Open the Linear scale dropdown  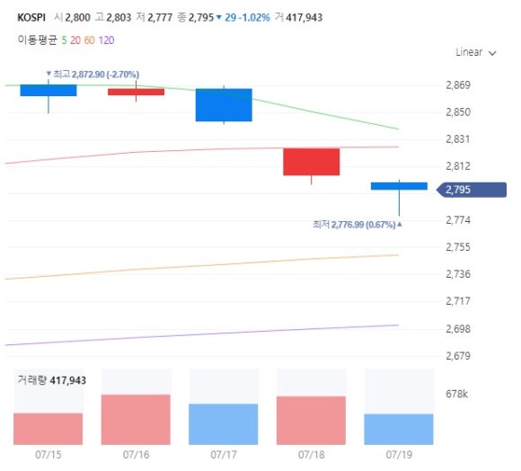pos(475,52)
